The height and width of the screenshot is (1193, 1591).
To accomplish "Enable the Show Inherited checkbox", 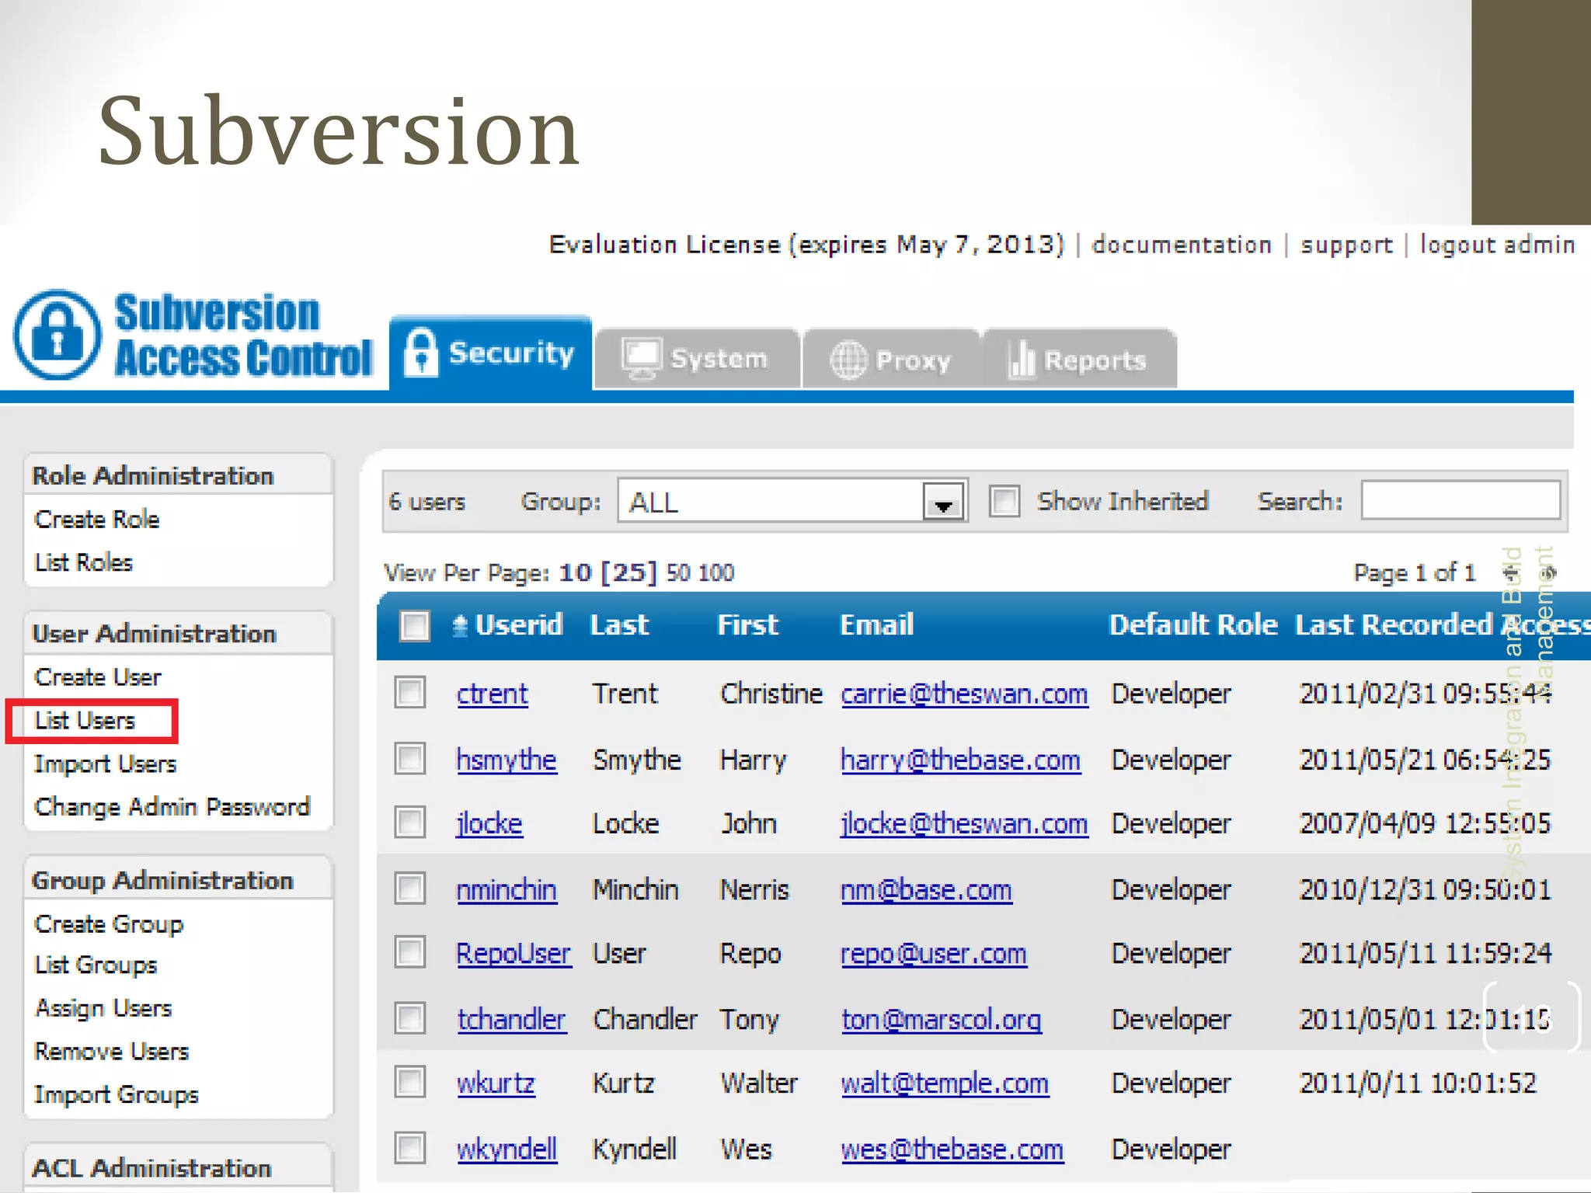I will (1004, 501).
